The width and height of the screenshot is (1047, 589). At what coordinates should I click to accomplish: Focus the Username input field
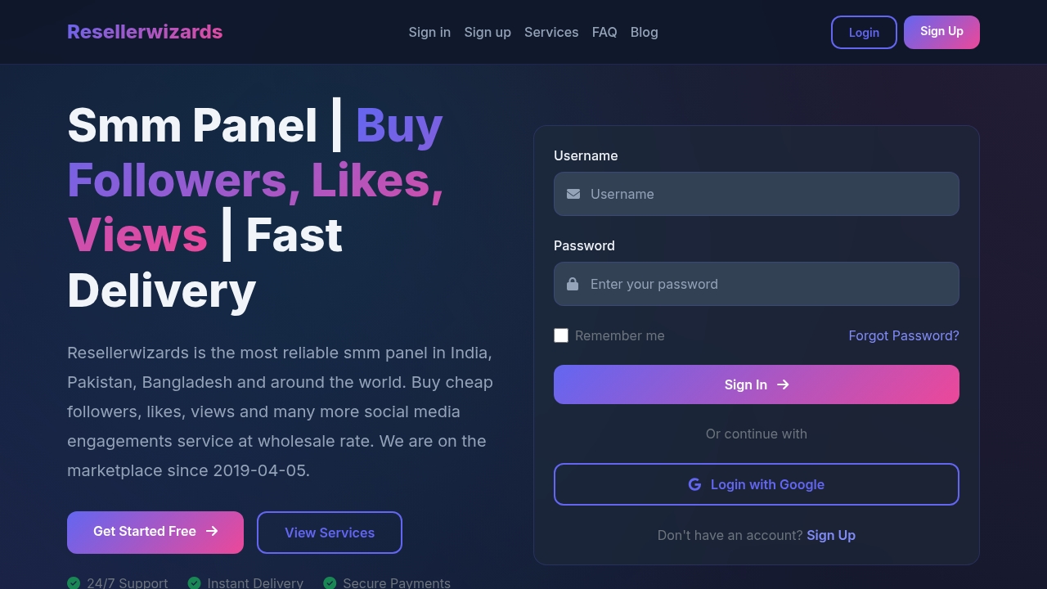(x=769, y=194)
